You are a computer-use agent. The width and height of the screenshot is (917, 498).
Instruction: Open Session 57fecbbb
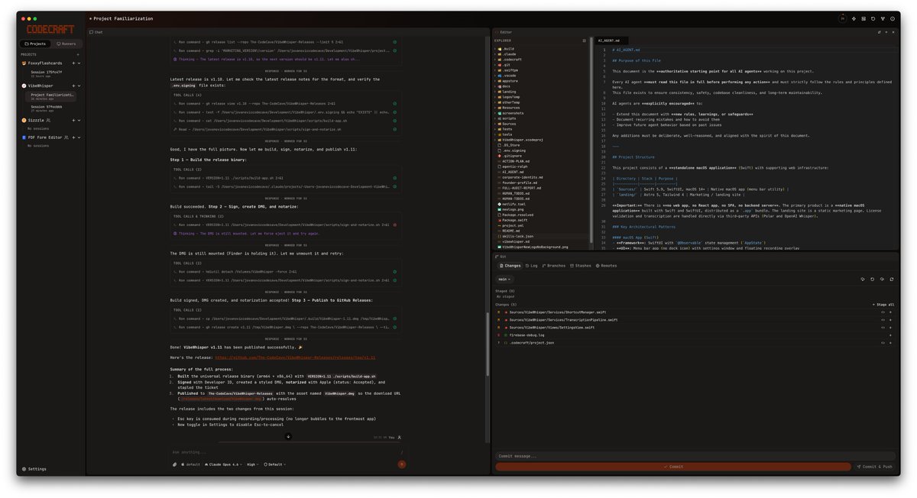[50, 108]
